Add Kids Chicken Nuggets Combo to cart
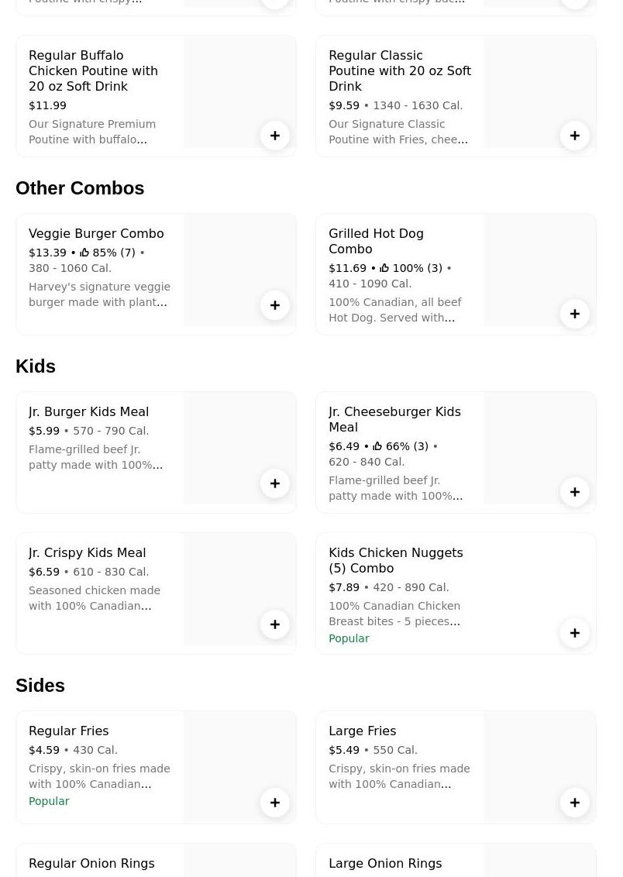Screen dimensions: 623x877 pyautogui.click(x=575, y=633)
